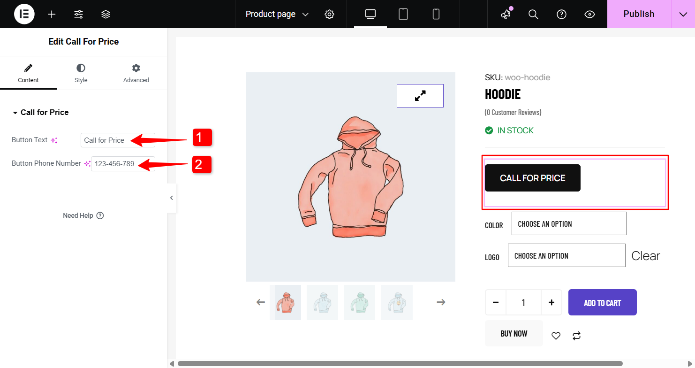Open What's New megaphone icon
Screen dimensions: 695x368
[x=506, y=14]
